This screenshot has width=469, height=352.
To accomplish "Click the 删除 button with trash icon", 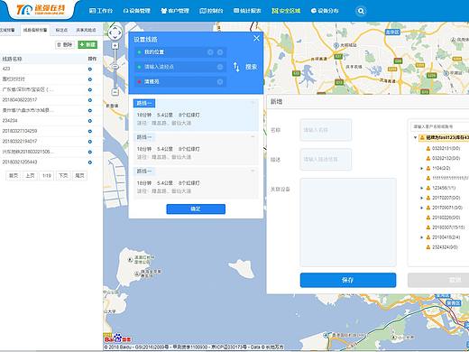I will (x=65, y=44).
